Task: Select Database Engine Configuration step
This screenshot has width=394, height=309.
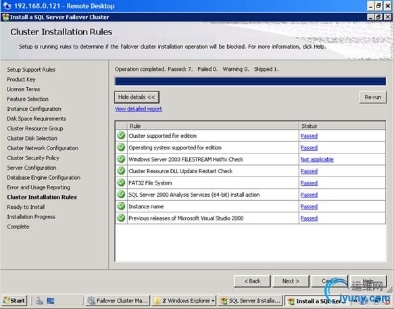Action: 44,178
